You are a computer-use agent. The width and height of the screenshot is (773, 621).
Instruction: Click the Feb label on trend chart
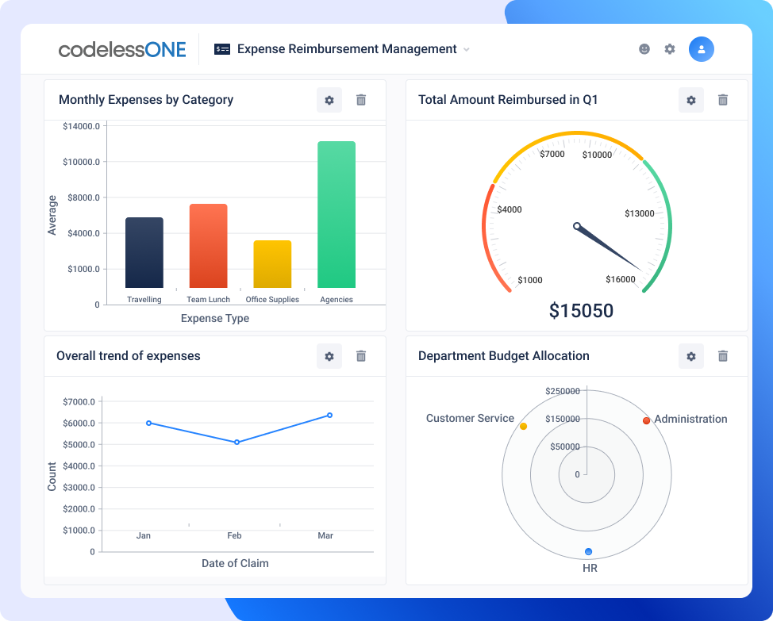pos(234,535)
